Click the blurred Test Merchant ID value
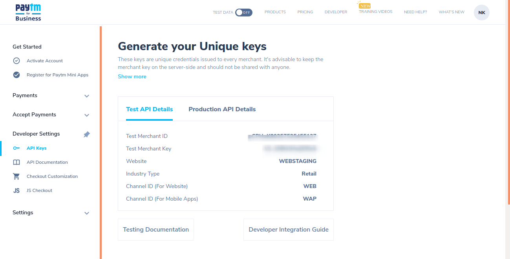510x259 pixels. [x=282, y=136]
